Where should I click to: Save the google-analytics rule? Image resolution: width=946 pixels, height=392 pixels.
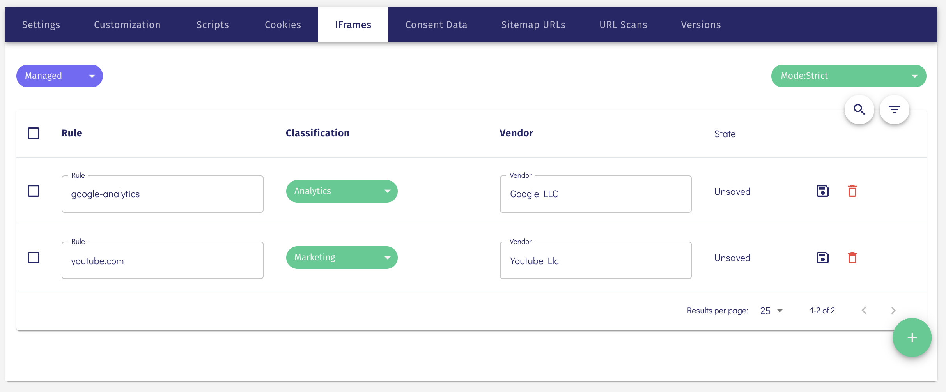822,191
